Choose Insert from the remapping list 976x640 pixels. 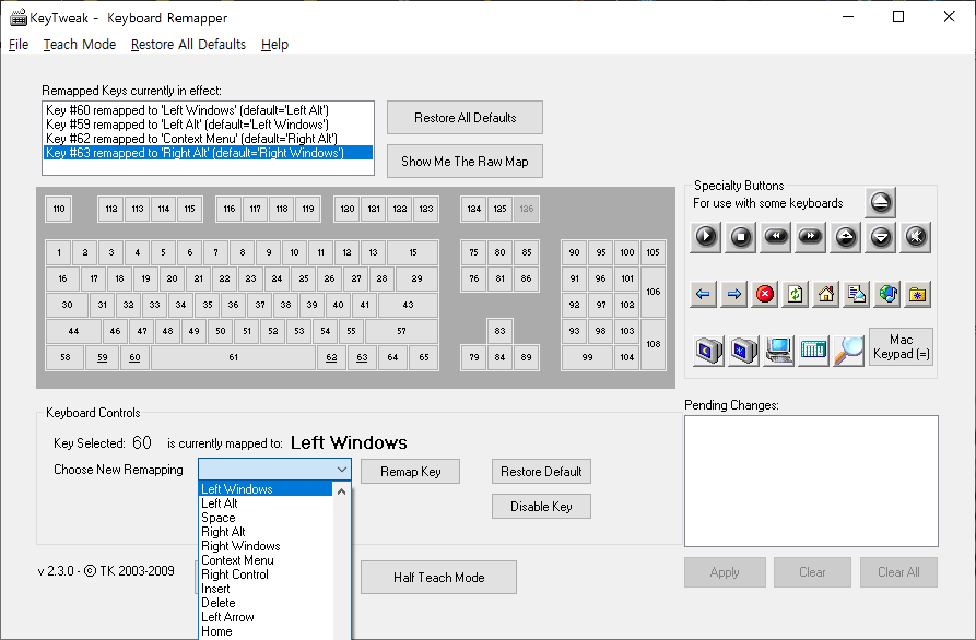(266, 588)
